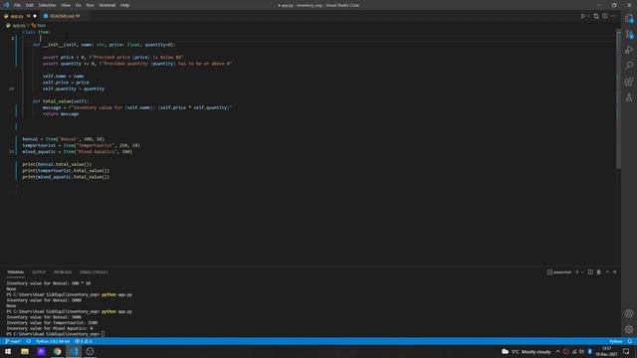
Task: Open the File menu
Action: click(x=18, y=5)
